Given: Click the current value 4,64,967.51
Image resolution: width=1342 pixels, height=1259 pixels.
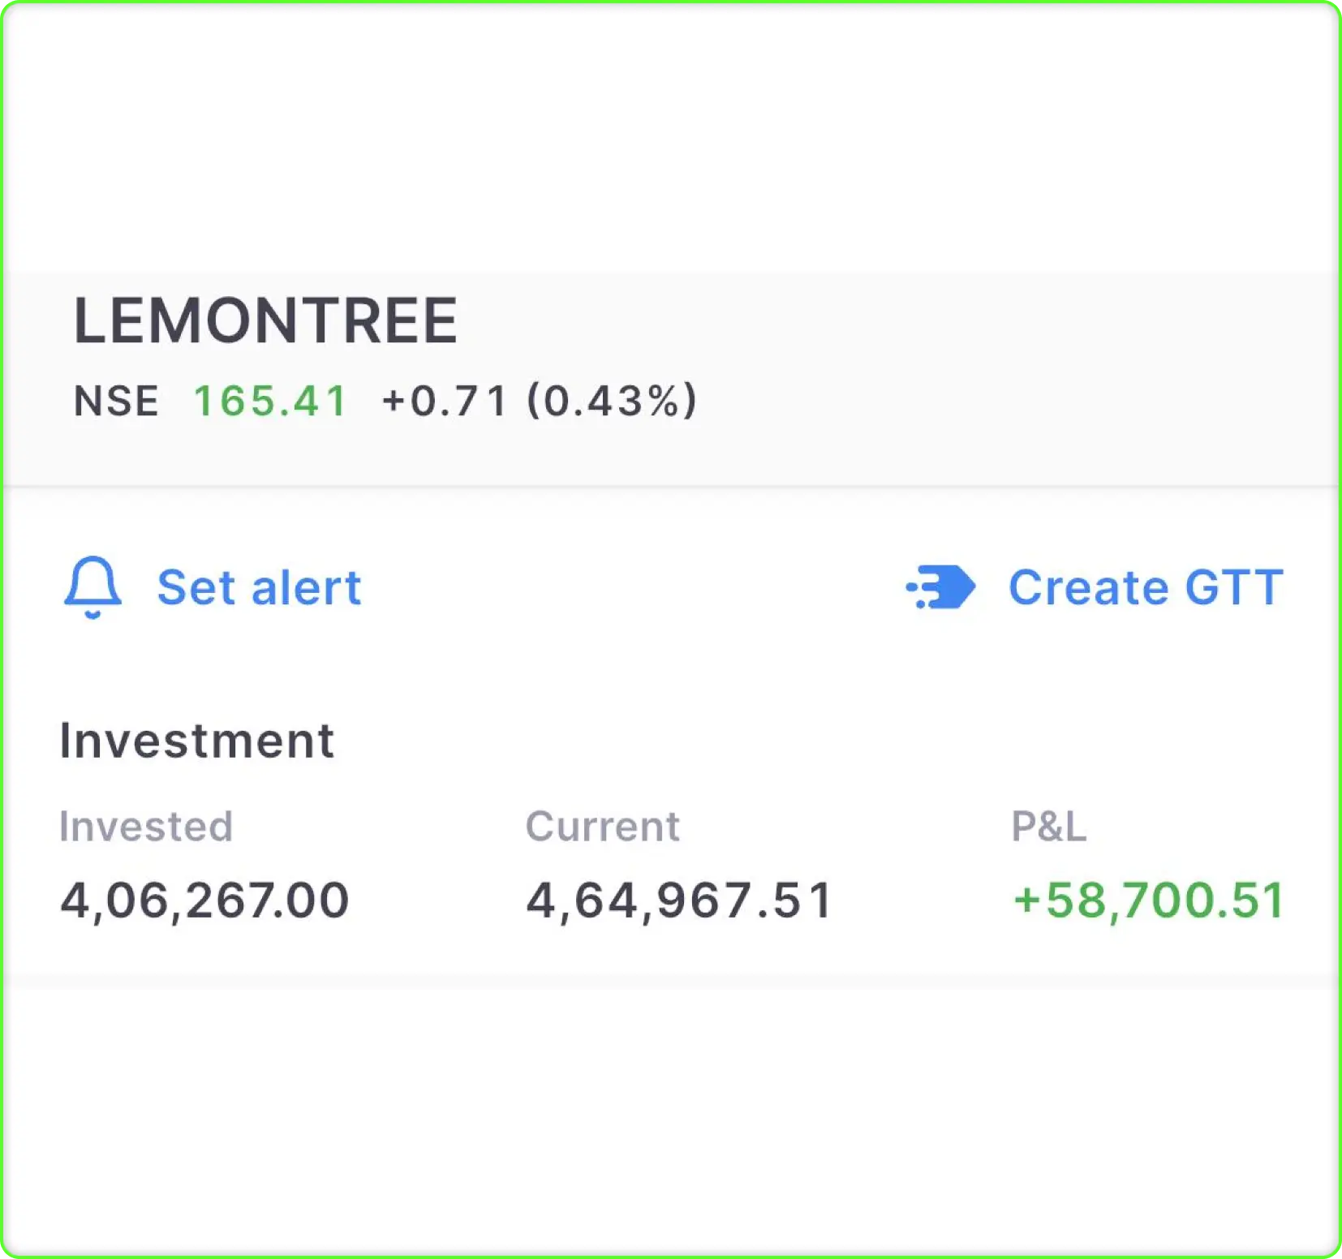Looking at the screenshot, I should [679, 900].
